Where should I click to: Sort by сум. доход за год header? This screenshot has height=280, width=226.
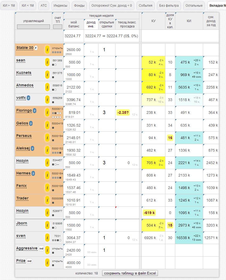[x=211, y=21]
